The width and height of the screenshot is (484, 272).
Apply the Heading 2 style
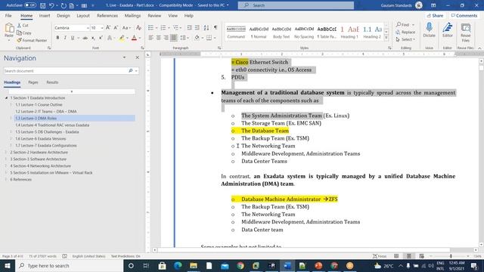(x=372, y=32)
